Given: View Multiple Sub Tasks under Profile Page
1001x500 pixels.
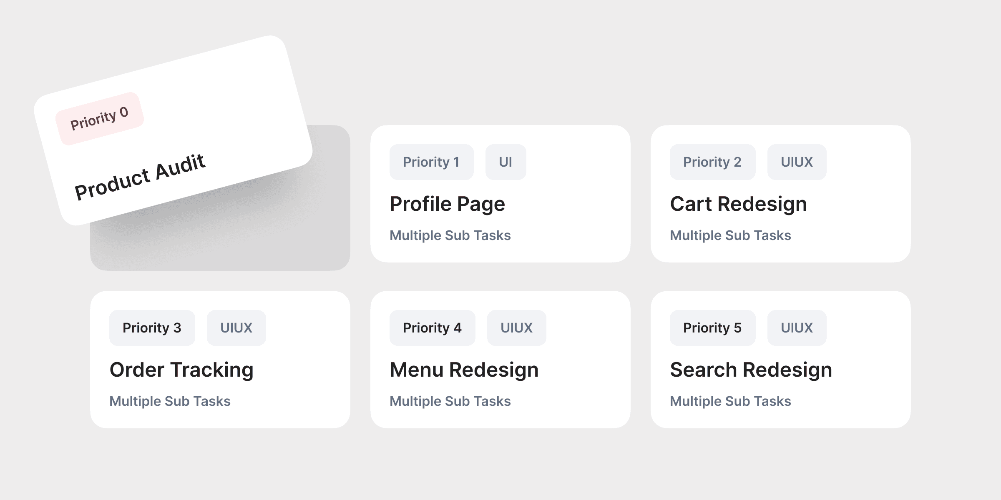Looking at the screenshot, I should (450, 235).
